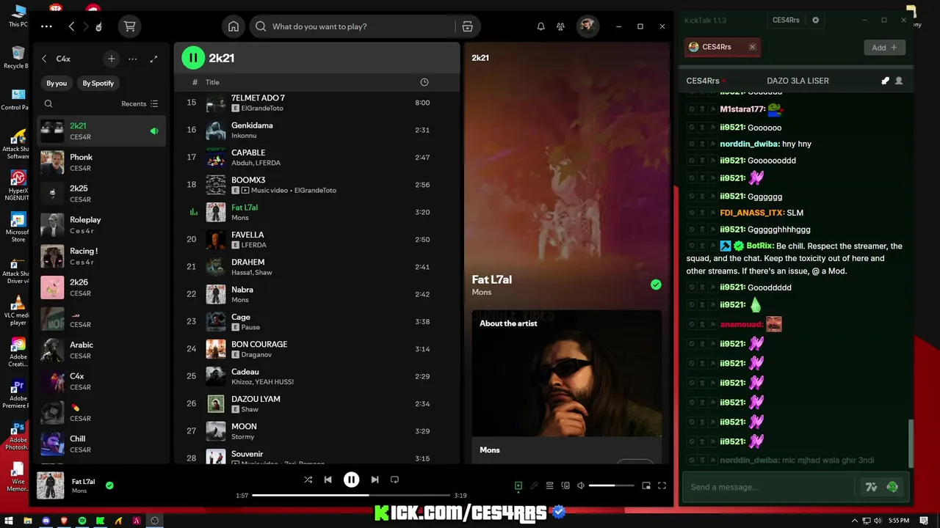940x528 pixels.
Task: Open the Roleplay playlist
Action: [x=101, y=225]
